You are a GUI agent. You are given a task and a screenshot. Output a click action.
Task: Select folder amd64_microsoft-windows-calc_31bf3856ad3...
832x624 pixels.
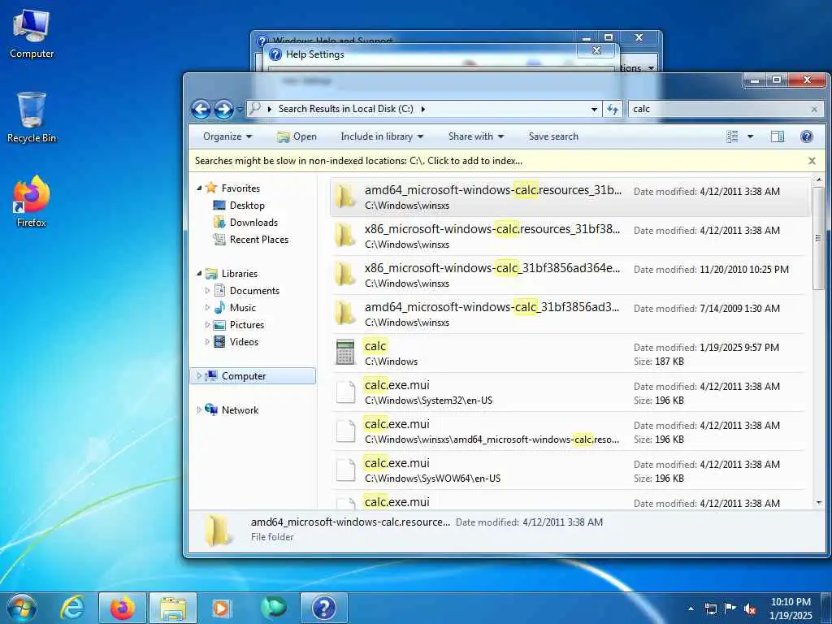(570, 314)
